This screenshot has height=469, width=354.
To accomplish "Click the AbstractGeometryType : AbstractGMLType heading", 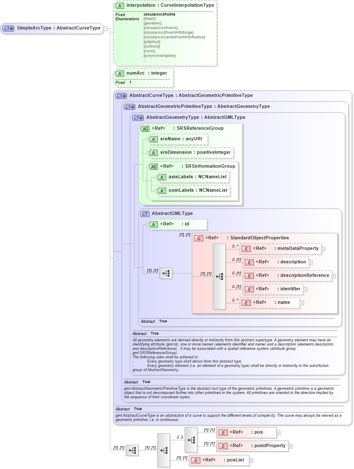I will click(196, 117).
